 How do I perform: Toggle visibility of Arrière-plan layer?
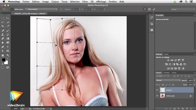[157, 96]
